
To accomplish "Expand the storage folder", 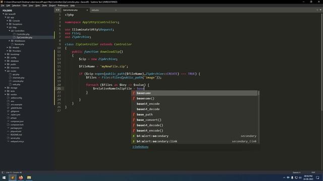I will (6, 87).
